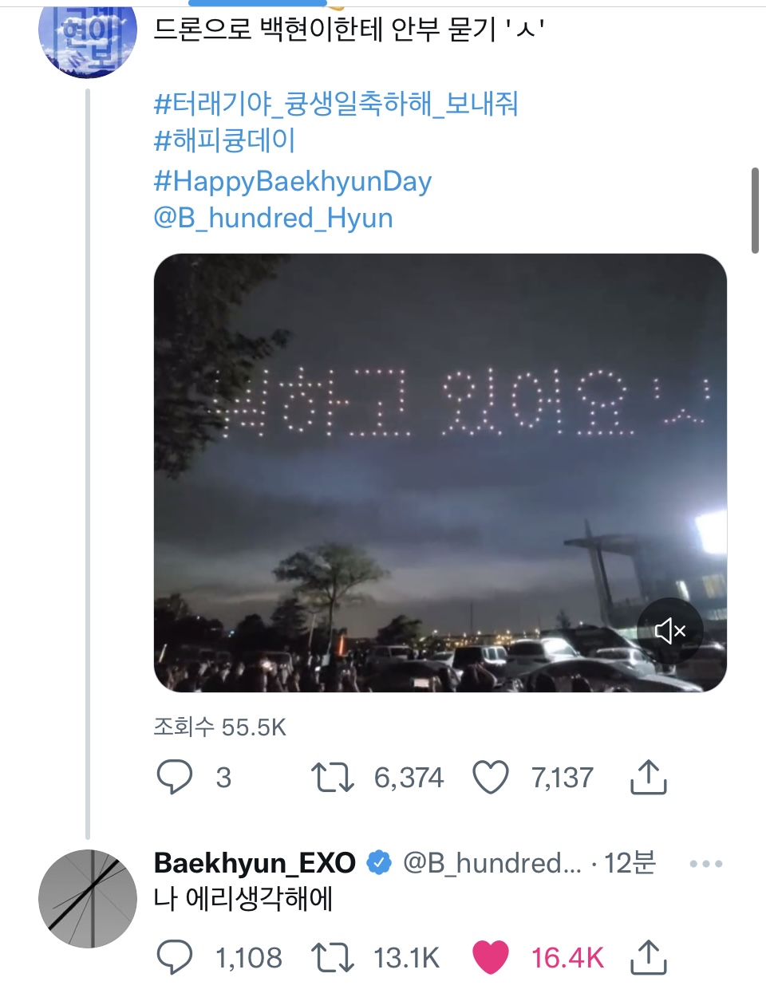The image size is (766, 1005).
Task: Retweet the drone video tweet
Action: tap(332, 777)
